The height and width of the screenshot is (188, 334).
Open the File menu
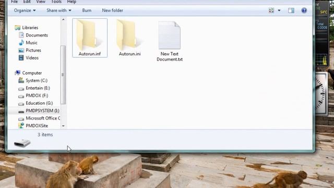point(14,2)
